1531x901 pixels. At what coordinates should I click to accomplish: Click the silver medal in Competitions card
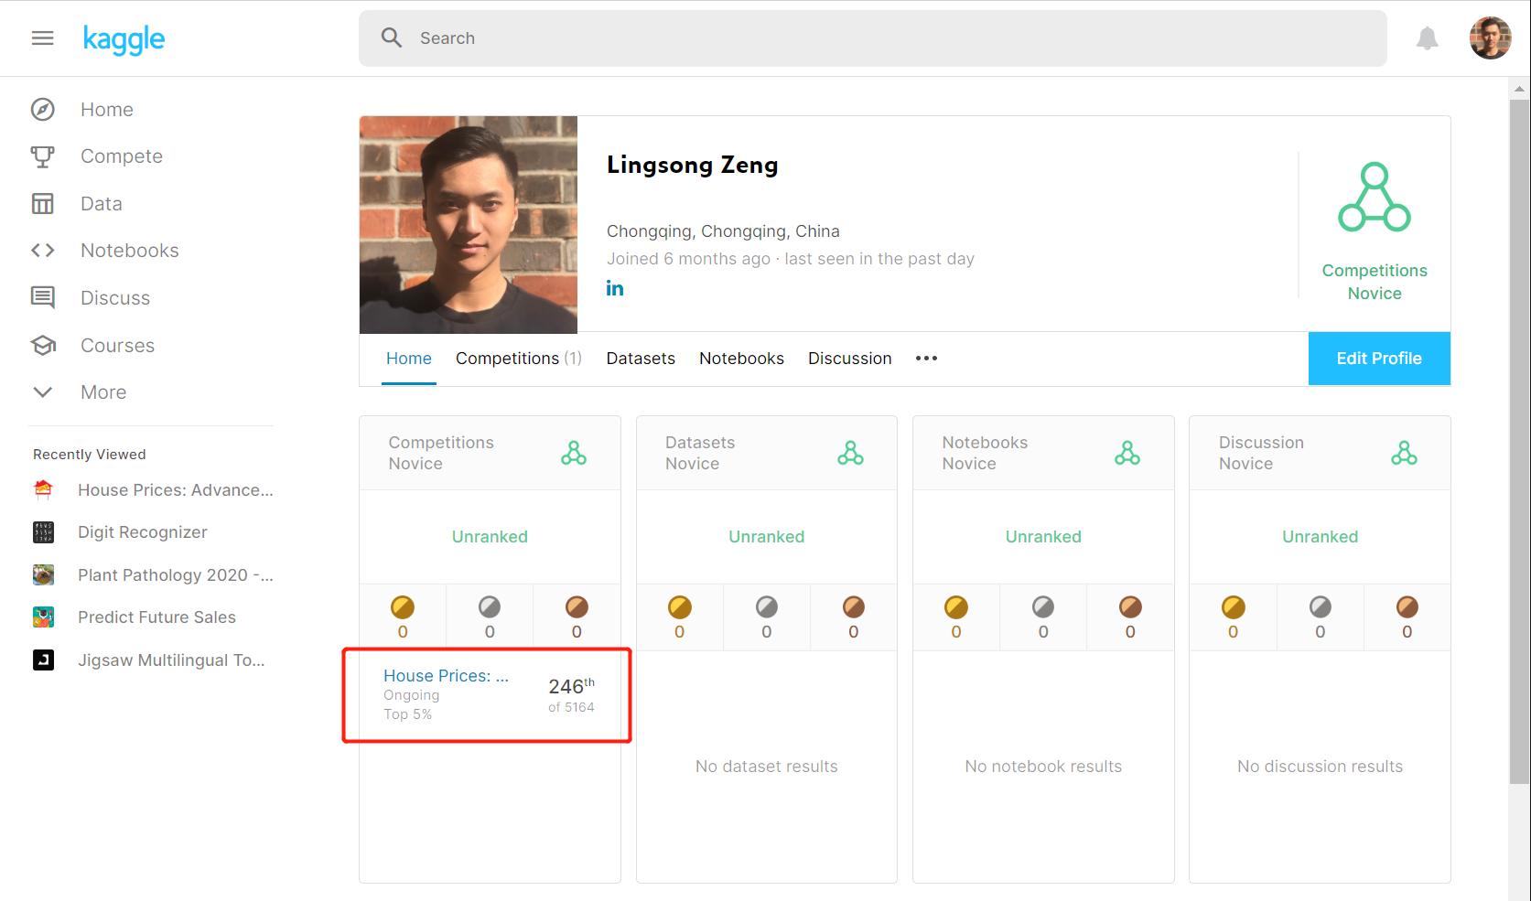pyautogui.click(x=490, y=607)
